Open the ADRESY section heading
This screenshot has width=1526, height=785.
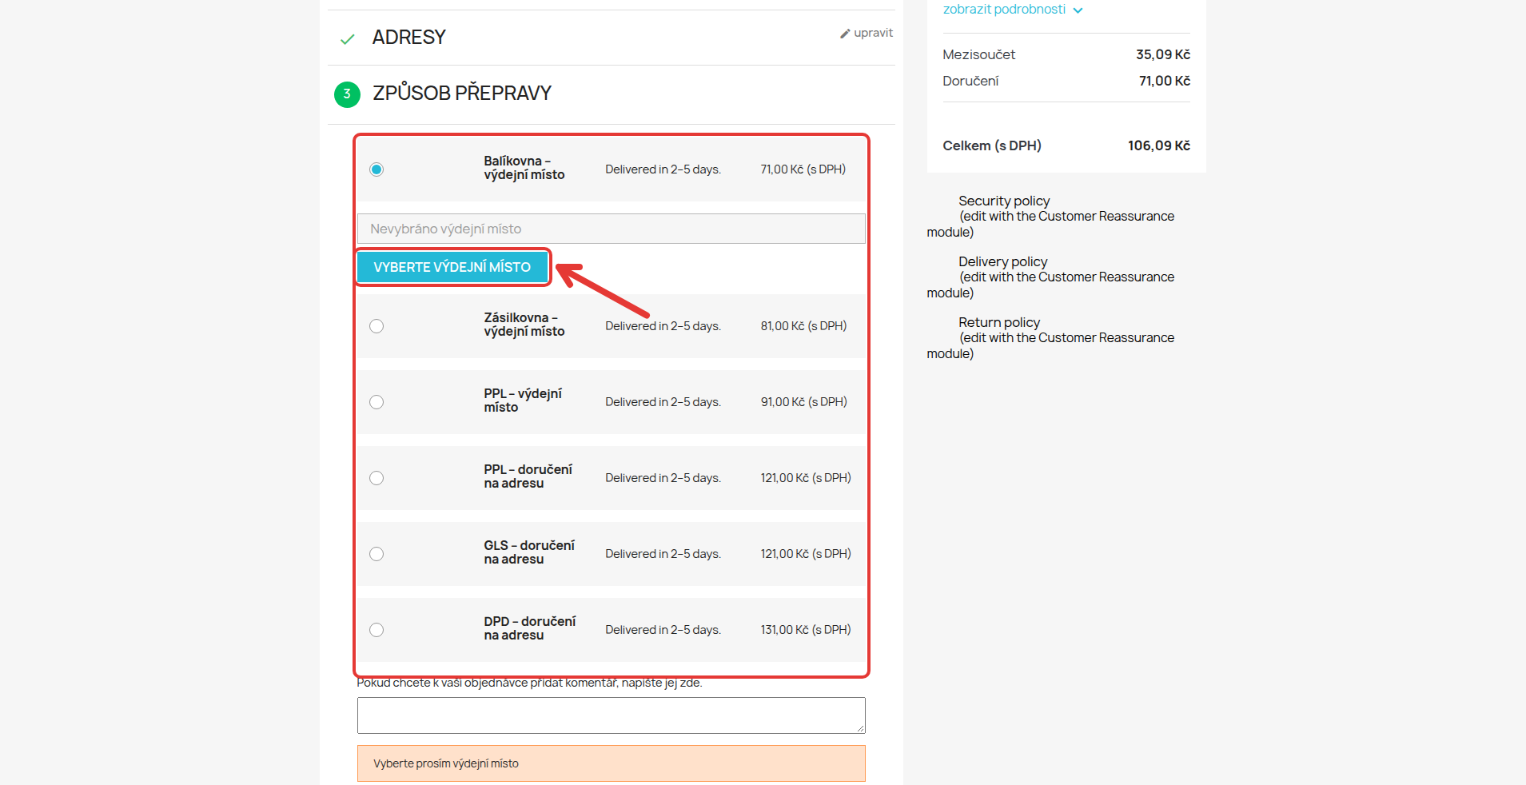click(409, 38)
